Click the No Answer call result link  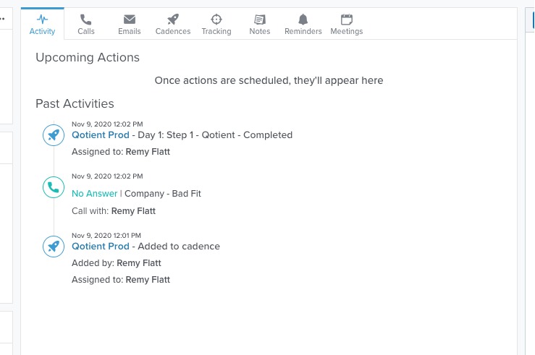click(x=94, y=194)
